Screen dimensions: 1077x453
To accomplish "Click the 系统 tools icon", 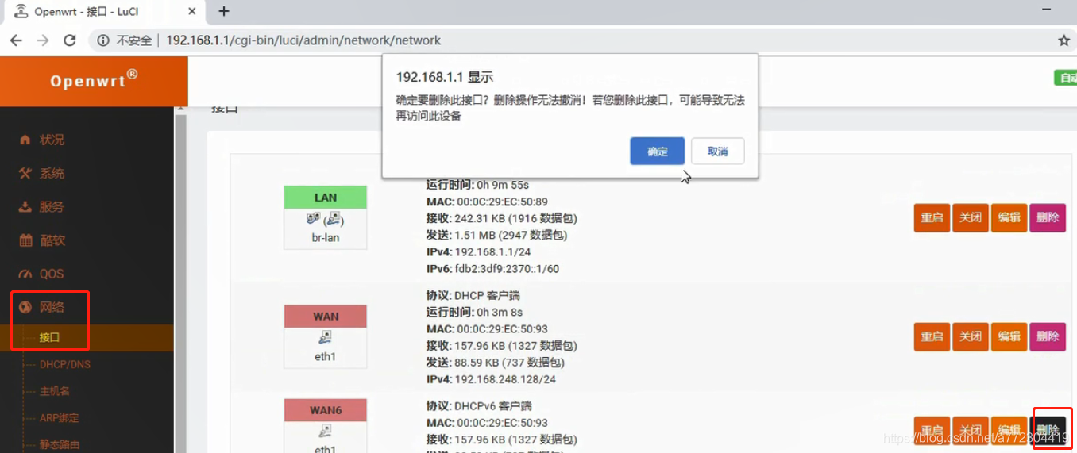I will (25, 173).
